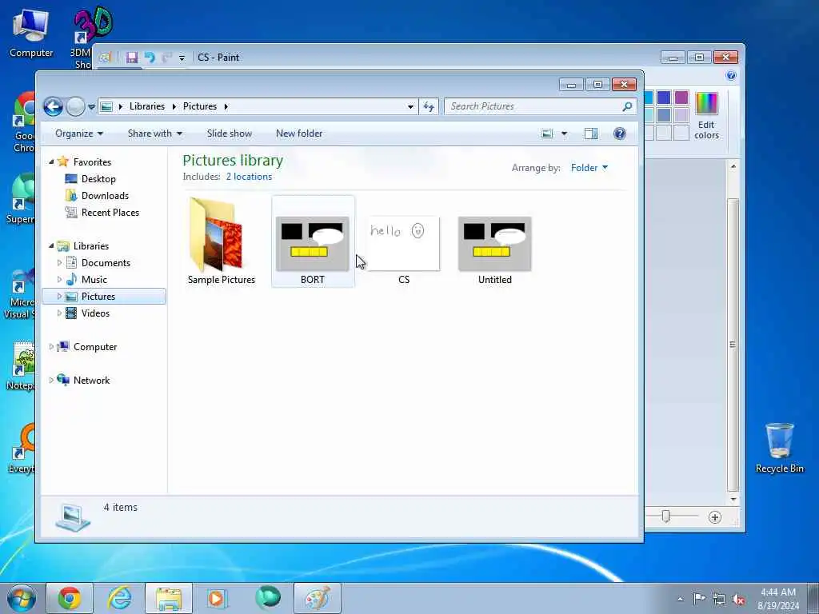Pick the purple swatch in Paint
Image resolution: width=819 pixels, height=614 pixels.
[681, 97]
